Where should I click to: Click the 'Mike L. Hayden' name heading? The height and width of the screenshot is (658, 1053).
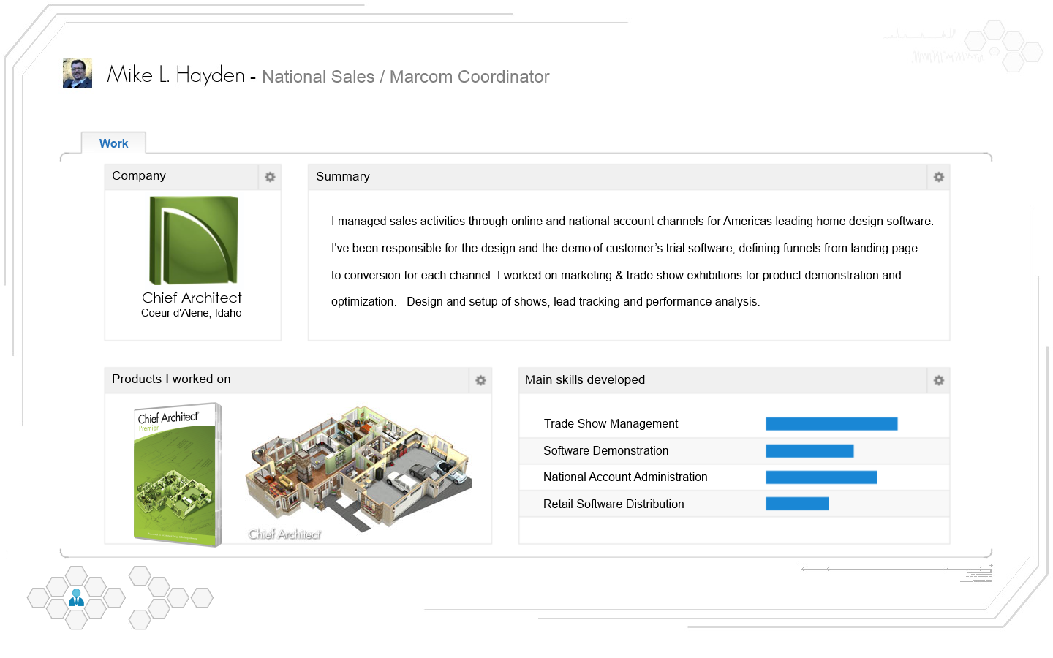pyautogui.click(x=175, y=75)
